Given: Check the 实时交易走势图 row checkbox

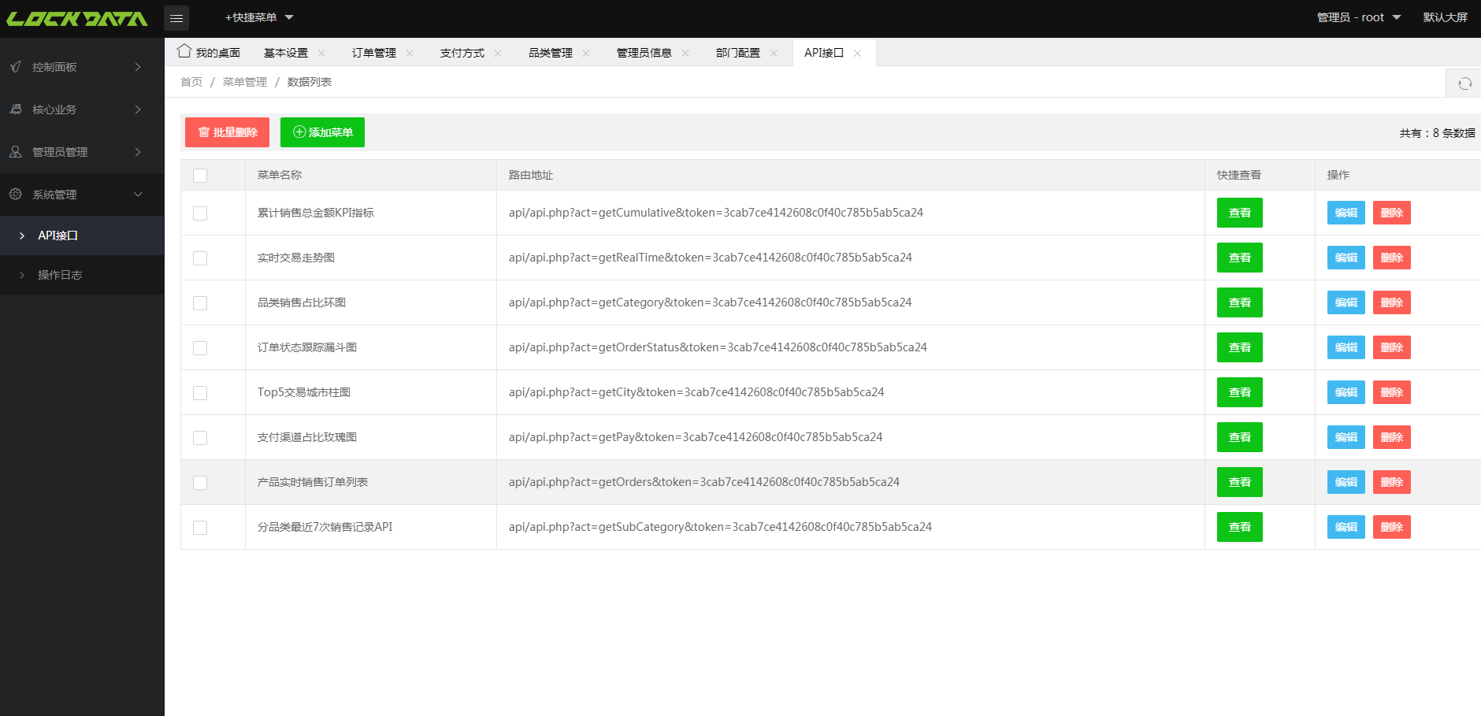Looking at the screenshot, I should 200,258.
